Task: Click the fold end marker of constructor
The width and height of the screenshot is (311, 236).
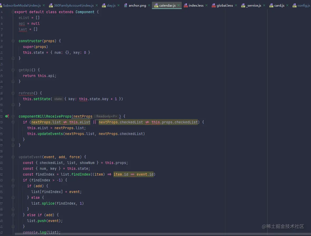Action: click(13, 58)
